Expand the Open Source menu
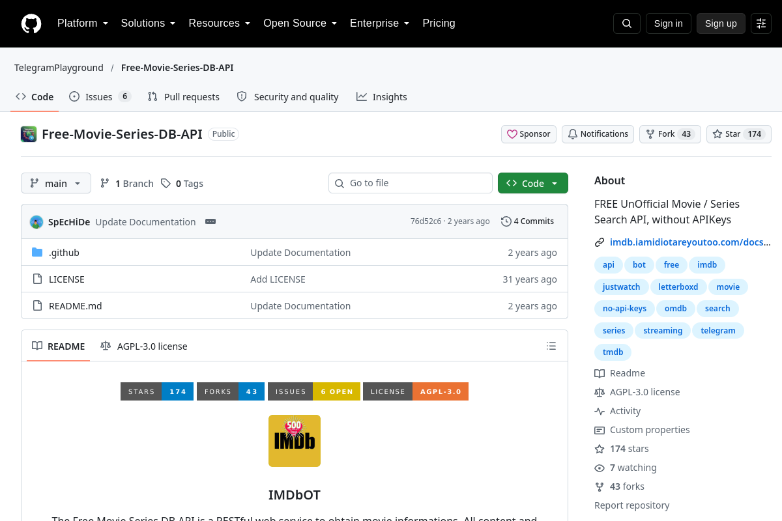The width and height of the screenshot is (782, 521). 300,23
